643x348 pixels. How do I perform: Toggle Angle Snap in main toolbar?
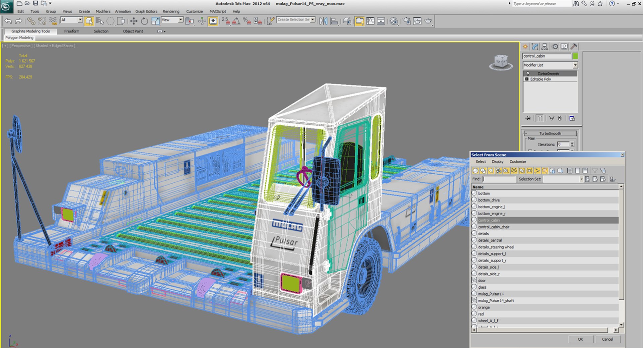tap(236, 21)
